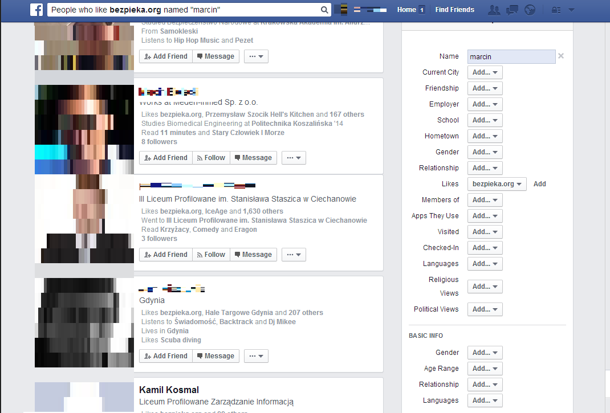Click the profile avatar in top bar
This screenshot has height=413, width=610.
(x=341, y=10)
